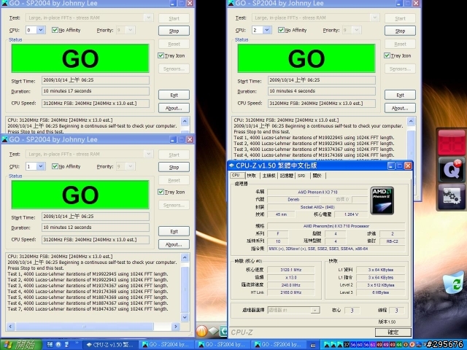Open the Priority dropdown in the CPU 1 window

(x=131, y=166)
